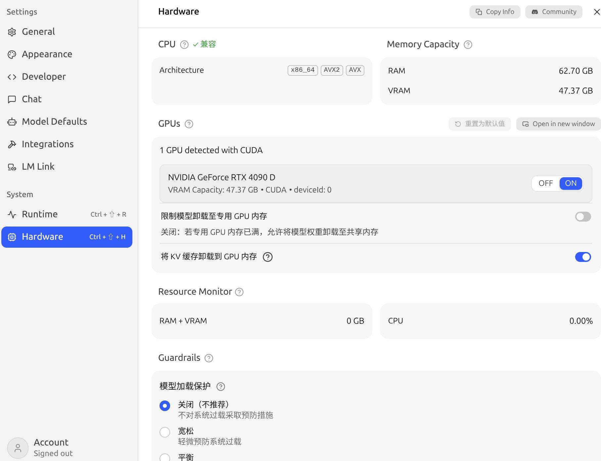
Task: Click the 0 GB RAM + VRAM usage value
Action: (x=355, y=321)
